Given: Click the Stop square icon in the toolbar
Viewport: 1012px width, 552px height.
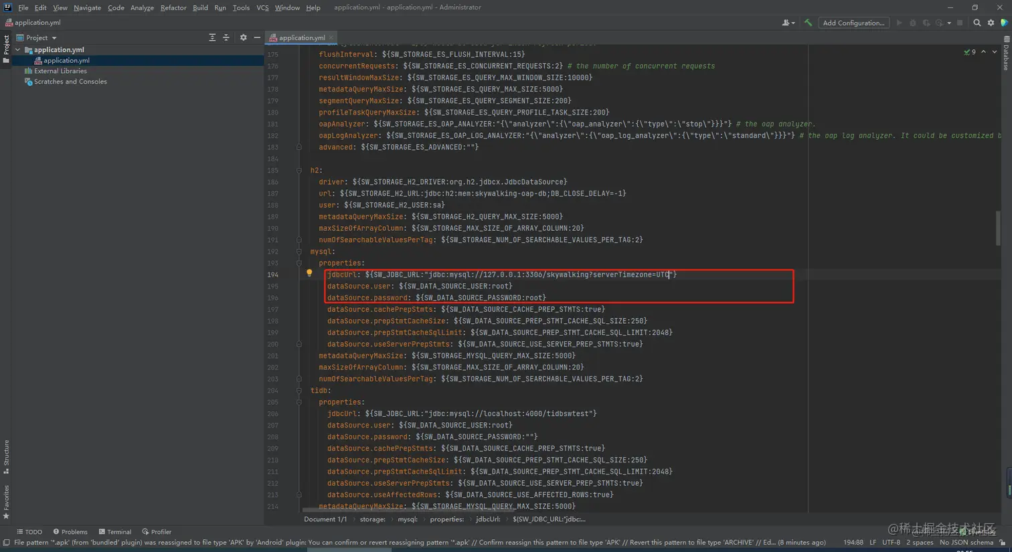Looking at the screenshot, I should coord(960,23).
